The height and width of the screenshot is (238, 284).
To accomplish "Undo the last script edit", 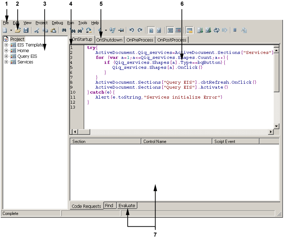I will point(132,30).
